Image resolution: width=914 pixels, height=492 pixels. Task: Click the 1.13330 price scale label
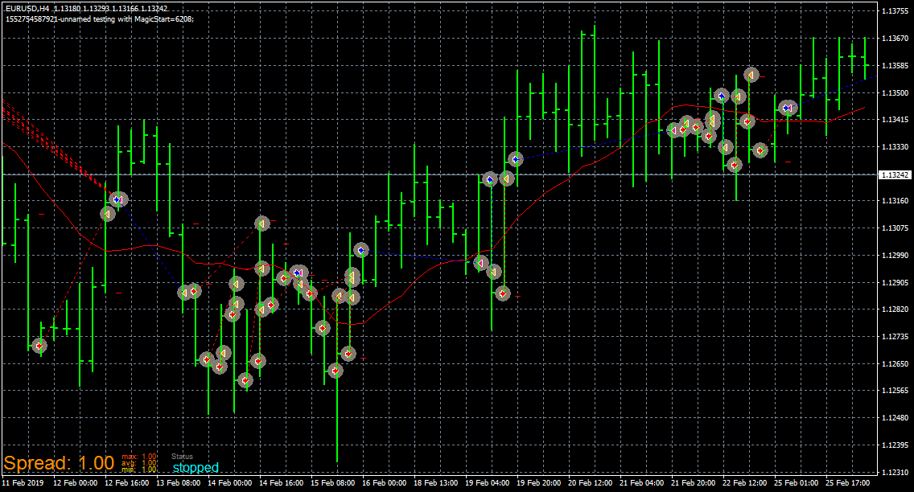pos(895,147)
